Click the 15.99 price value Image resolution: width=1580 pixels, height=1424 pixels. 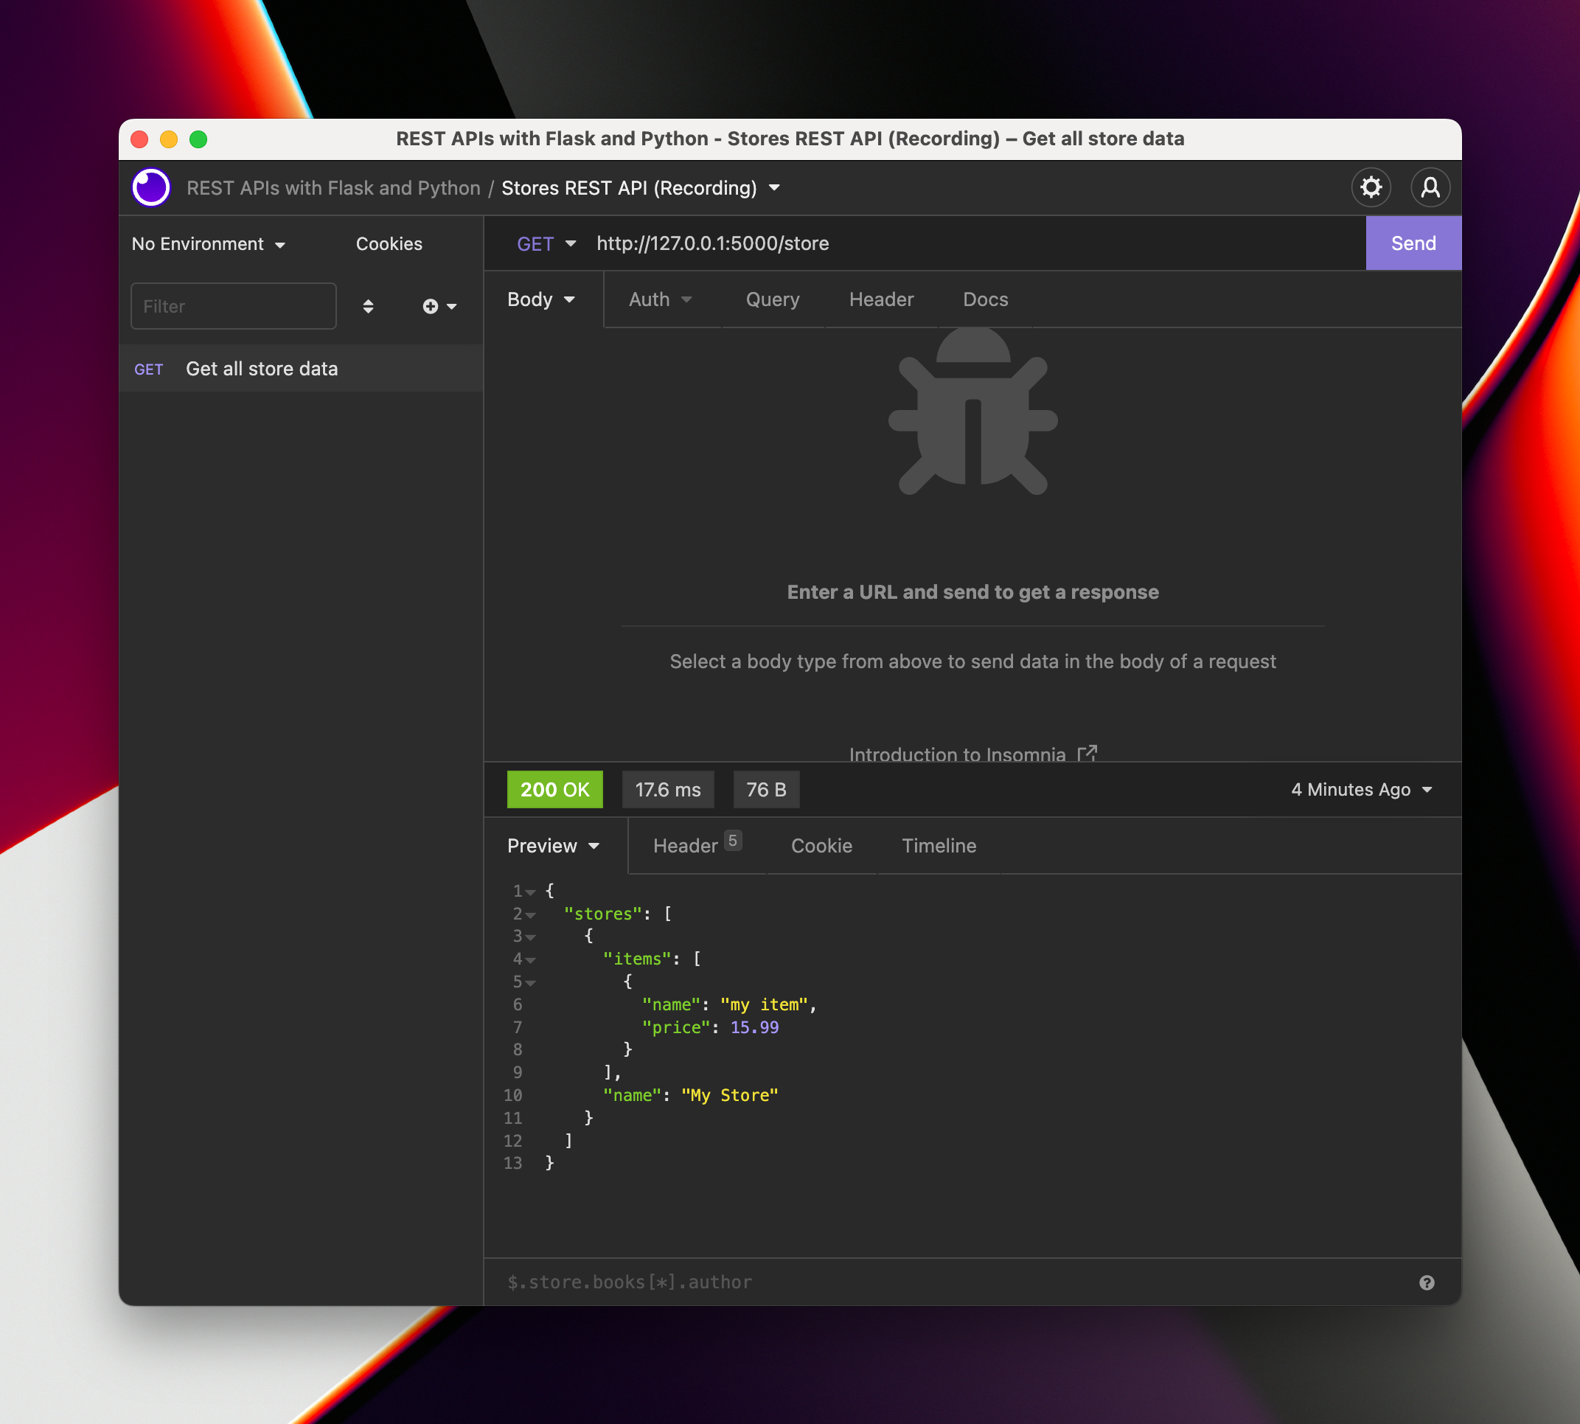(x=754, y=1027)
